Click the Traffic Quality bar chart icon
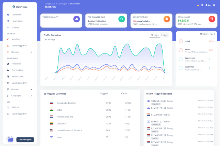220x146 pixels. (76, 19)
